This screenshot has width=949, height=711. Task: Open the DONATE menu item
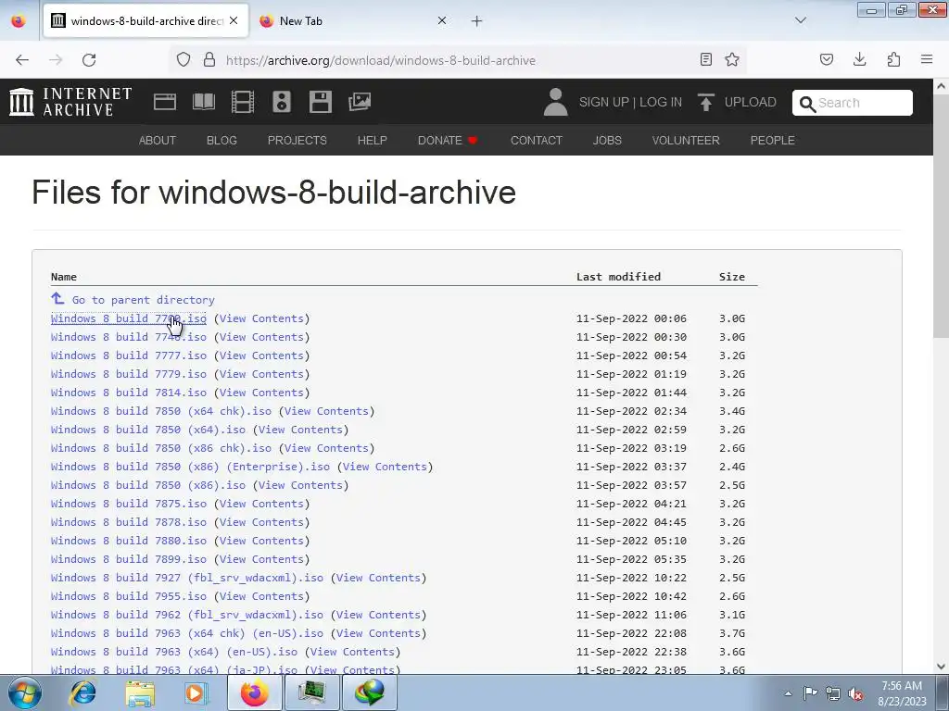click(448, 141)
